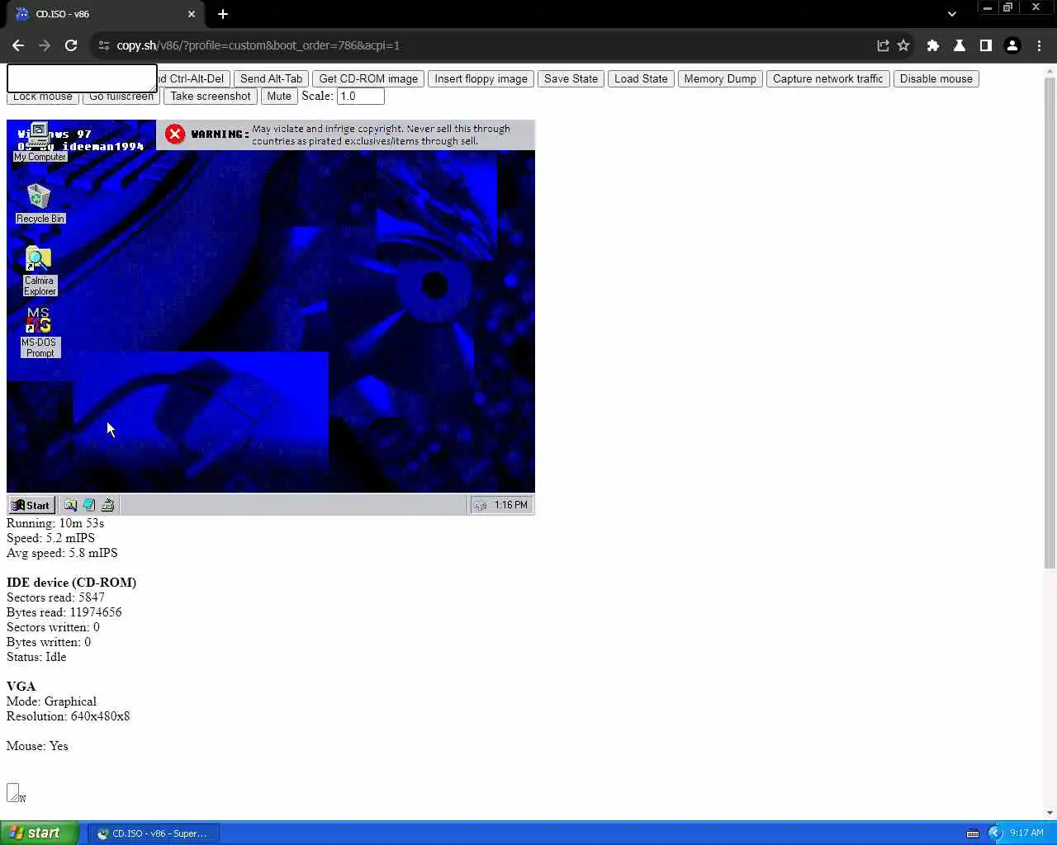Click Insert floppy image button
Viewport: 1057px width, 845px height.
(481, 78)
